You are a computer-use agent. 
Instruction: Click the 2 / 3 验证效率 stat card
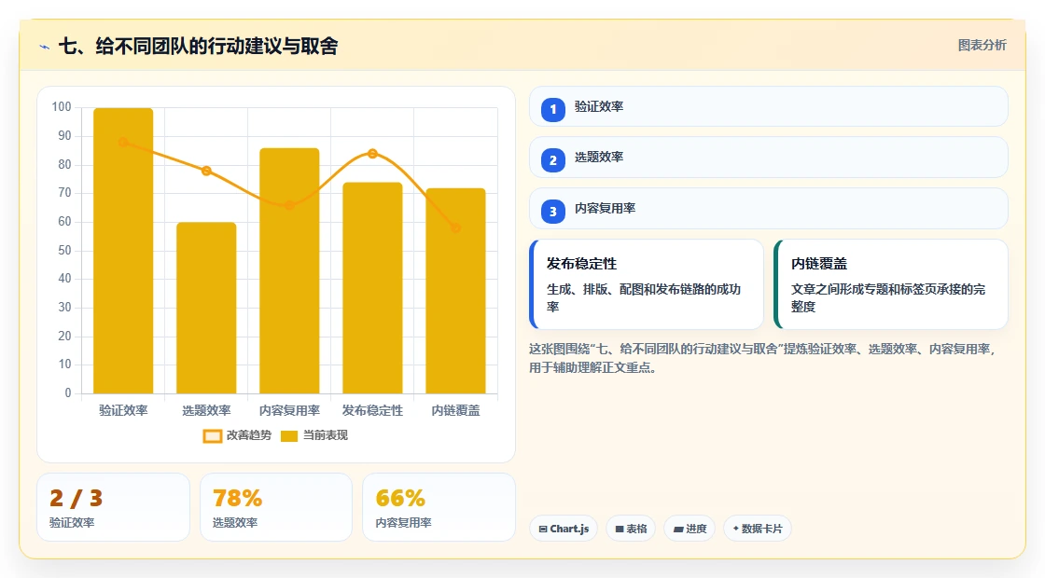[x=113, y=507]
